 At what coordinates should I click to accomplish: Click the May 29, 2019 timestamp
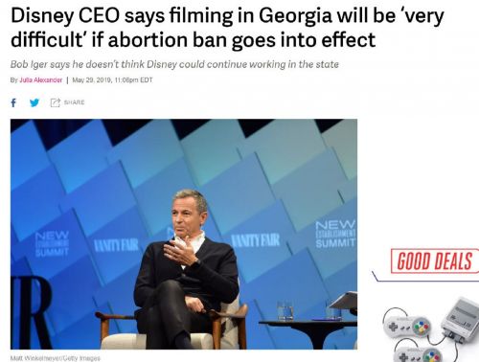tap(112, 79)
